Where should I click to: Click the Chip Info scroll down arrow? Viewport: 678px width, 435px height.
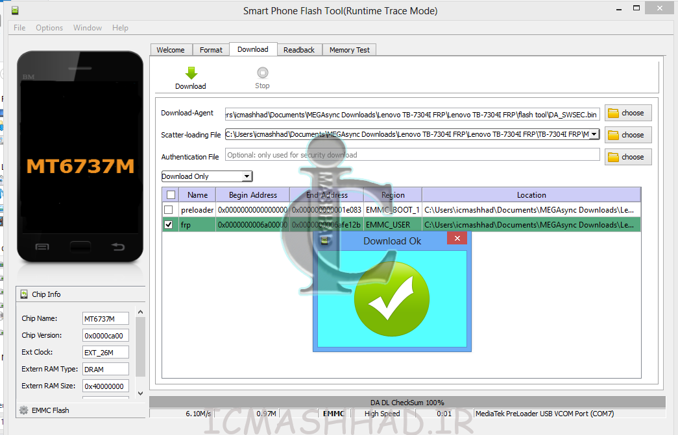click(140, 393)
